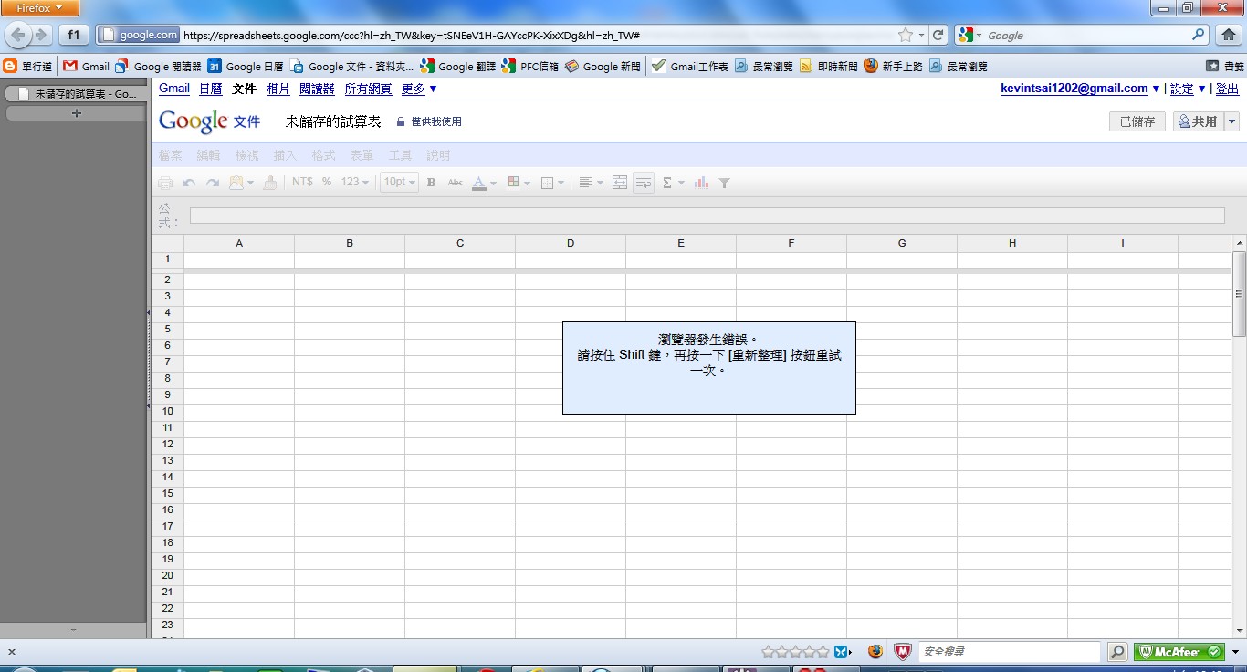Click the Filter funnel icon
This screenshot has width=1247, height=672.
[x=724, y=183]
